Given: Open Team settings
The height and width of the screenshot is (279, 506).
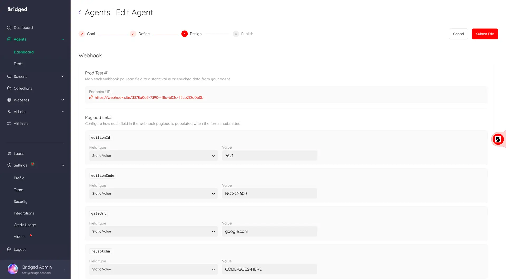Looking at the screenshot, I should 18,190.
